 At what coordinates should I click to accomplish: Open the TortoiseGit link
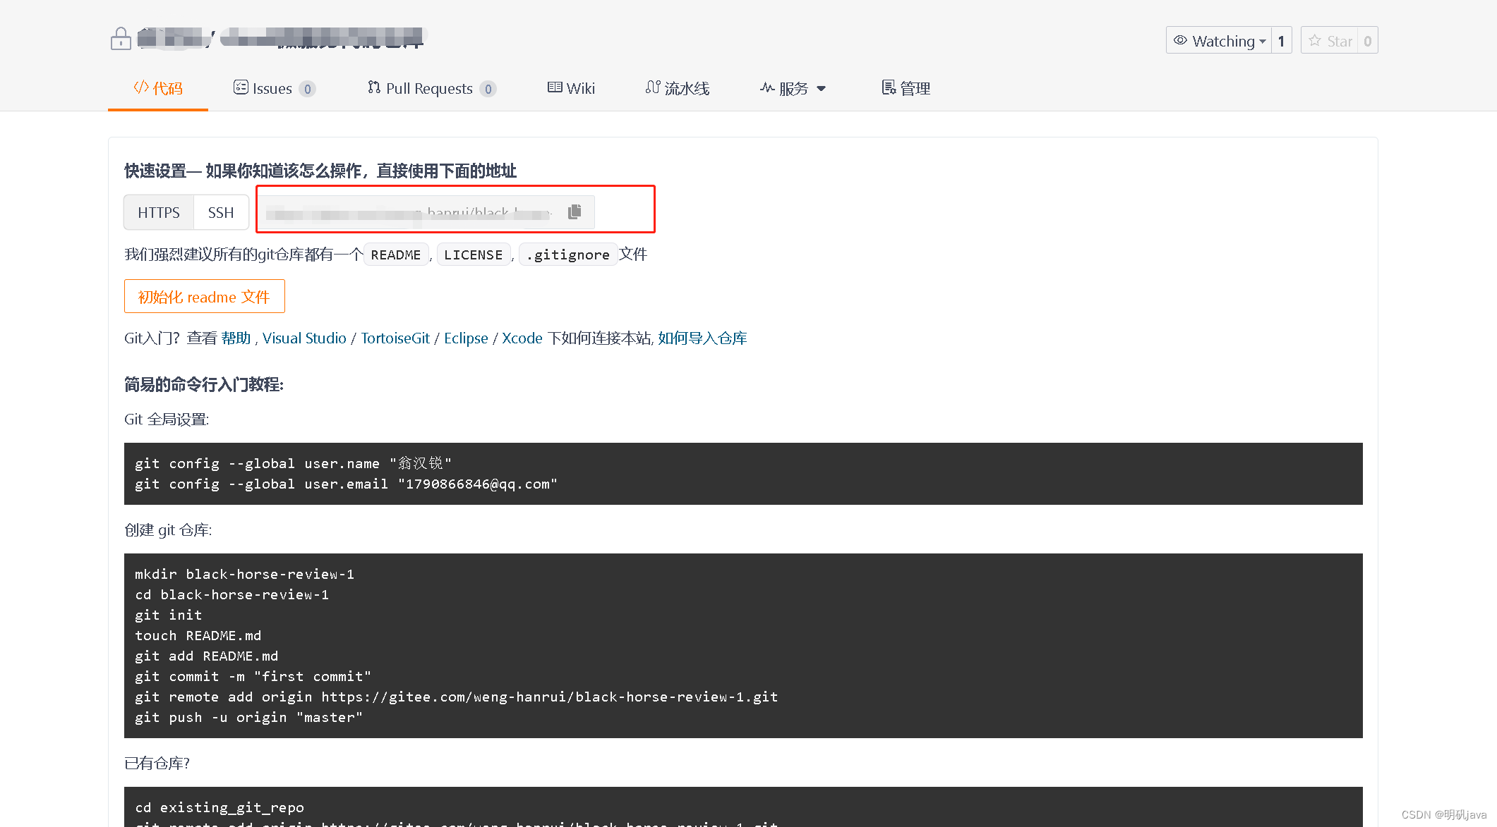point(395,338)
